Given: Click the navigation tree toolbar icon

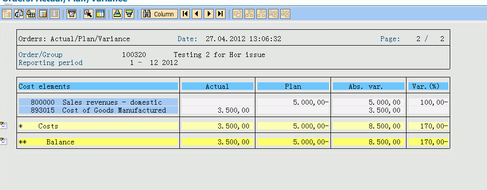Looking at the screenshot, I should pos(7,14).
